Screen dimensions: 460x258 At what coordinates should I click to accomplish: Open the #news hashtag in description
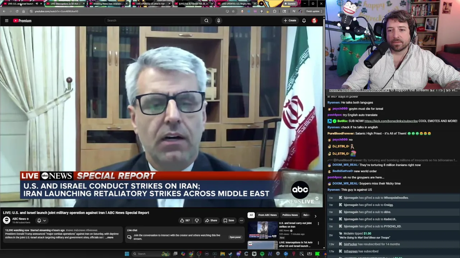70,230
